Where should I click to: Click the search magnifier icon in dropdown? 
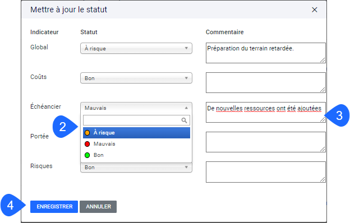pyautogui.click(x=184, y=120)
